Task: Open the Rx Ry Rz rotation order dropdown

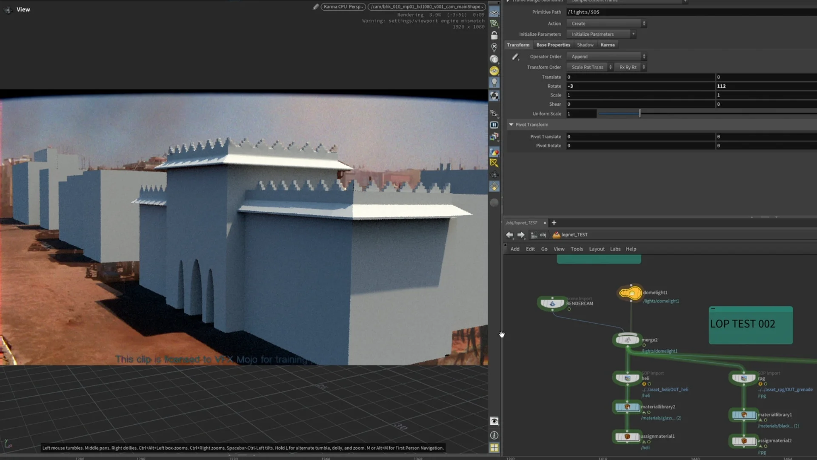Action: coord(631,67)
